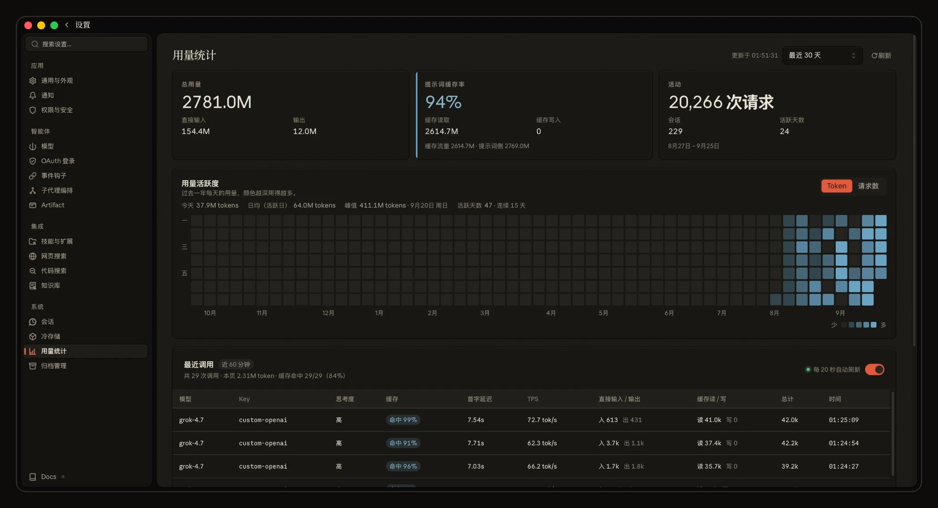This screenshot has width=938, height=508.
Task: Click the 总用量 2781.0M value
Action: coord(216,102)
